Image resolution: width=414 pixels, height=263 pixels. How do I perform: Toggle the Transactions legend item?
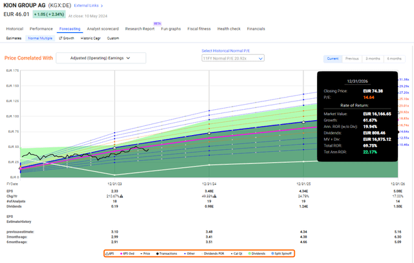pyautogui.click(x=167, y=253)
